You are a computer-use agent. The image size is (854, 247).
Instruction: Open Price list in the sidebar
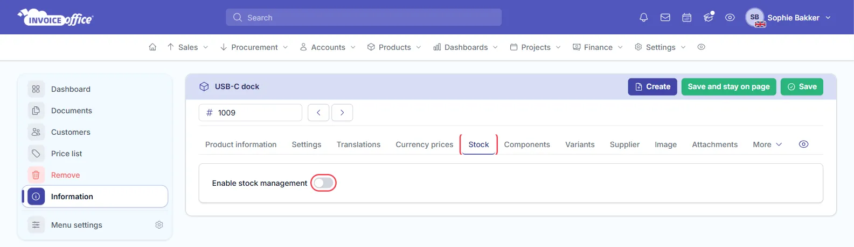coord(95,154)
